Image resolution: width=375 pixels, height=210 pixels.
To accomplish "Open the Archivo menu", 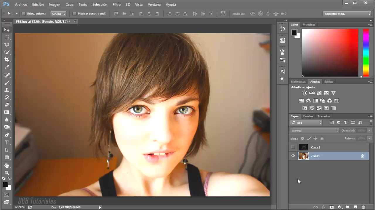I will (21, 4).
